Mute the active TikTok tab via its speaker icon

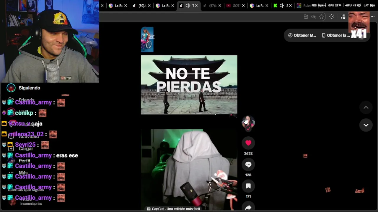click(x=188, y=6)
